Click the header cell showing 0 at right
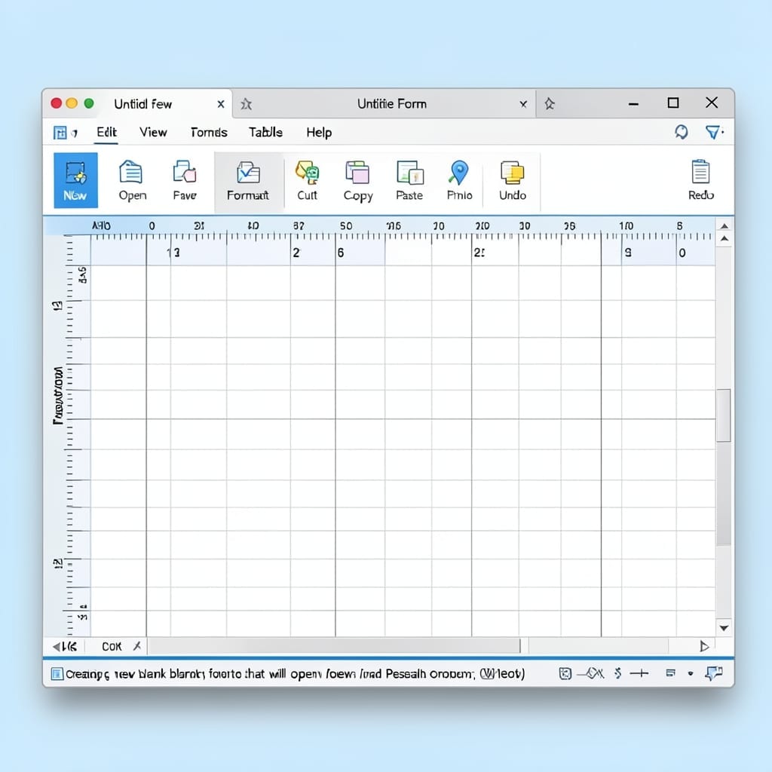Viewport: 772px width, 772px height. [x=695, y=253]
